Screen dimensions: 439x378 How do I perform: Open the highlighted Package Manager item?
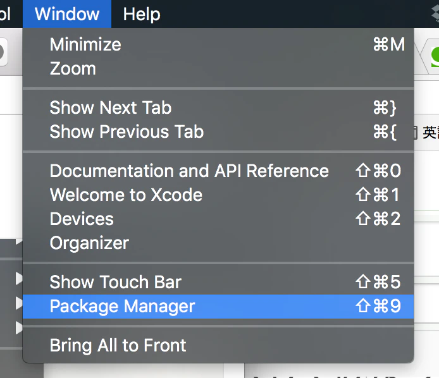point(218,307)
